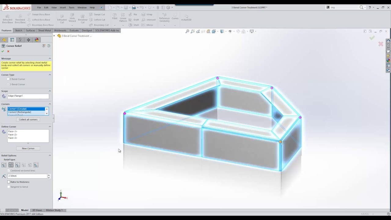Open Appearances task pane color icon
Image resolution: width=391 pixels, height=220 pixels.
tap(388, 61)
